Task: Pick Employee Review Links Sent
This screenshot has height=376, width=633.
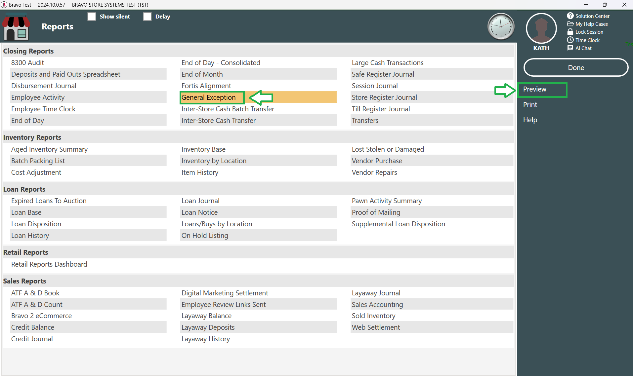Action: coord(258,304)
